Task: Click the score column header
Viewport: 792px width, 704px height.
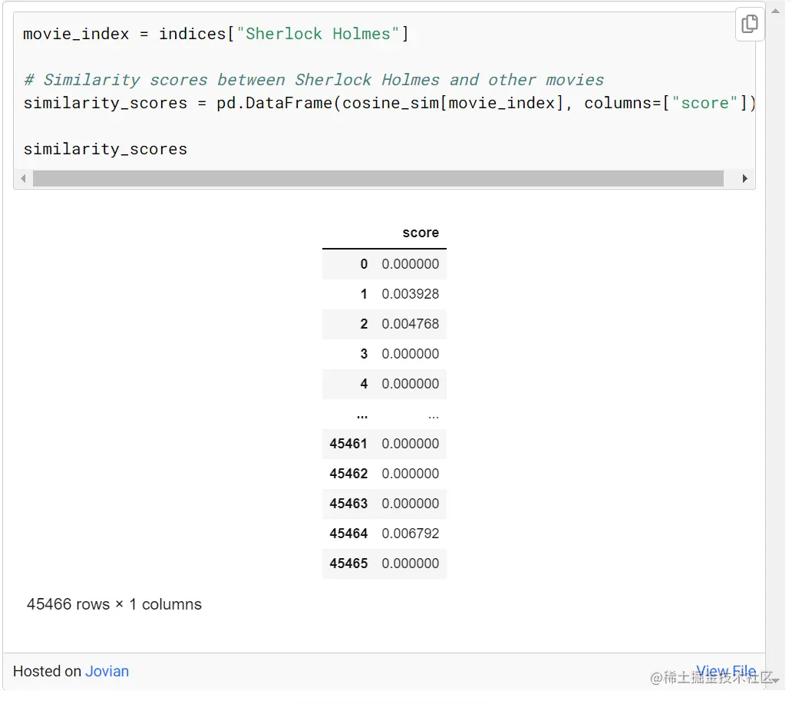Action: [421, 233]
